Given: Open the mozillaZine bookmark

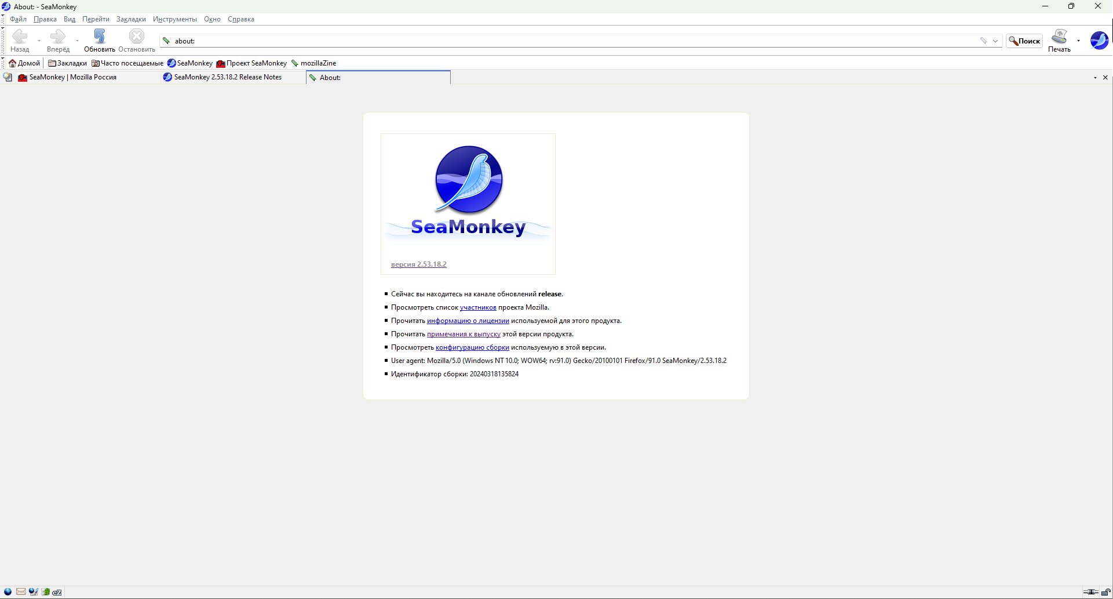Looking at the screenshot, I should [x=313, y=63].
